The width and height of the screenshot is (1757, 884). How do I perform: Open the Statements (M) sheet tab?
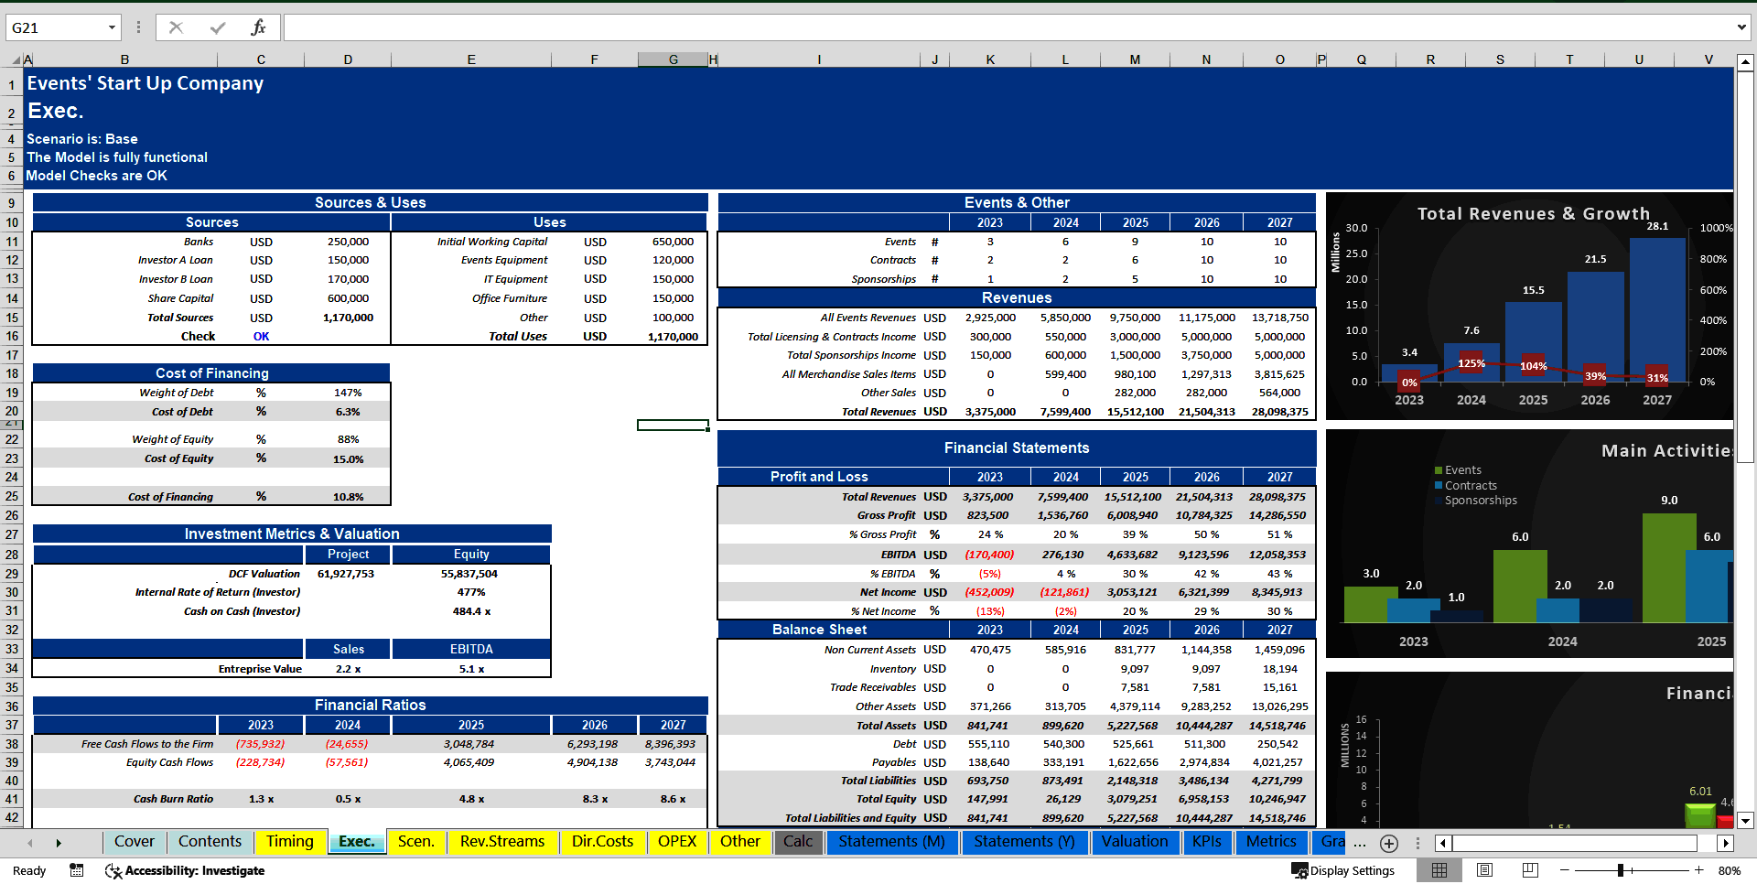point(892,842)
